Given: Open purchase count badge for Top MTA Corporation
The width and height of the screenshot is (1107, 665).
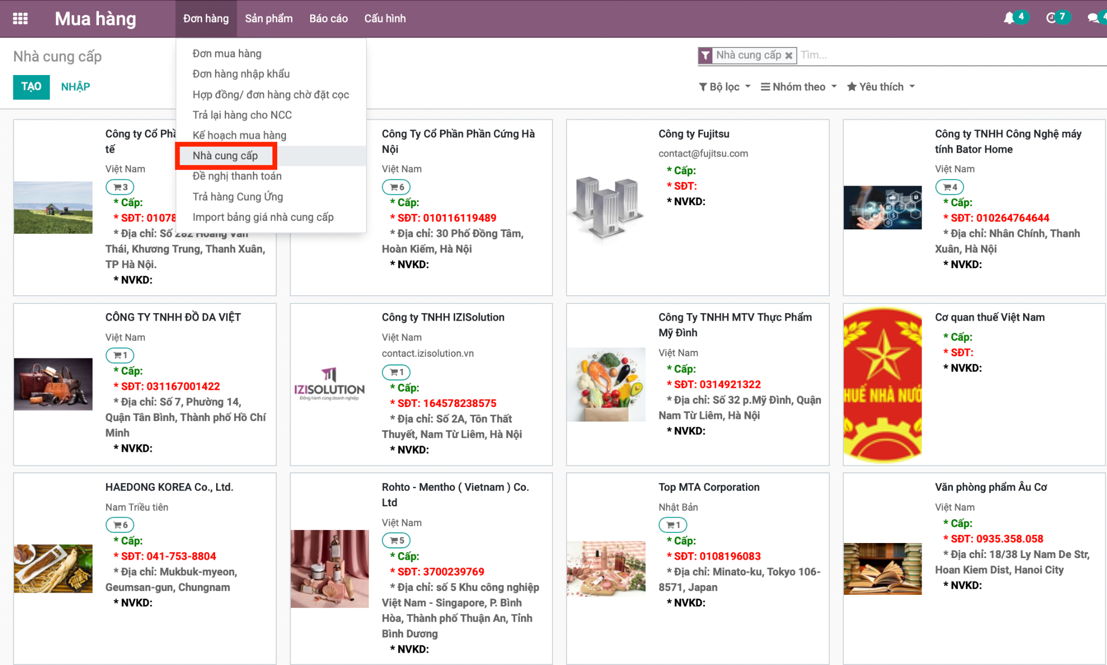Looking at the screenshot, I should point(673,525).
